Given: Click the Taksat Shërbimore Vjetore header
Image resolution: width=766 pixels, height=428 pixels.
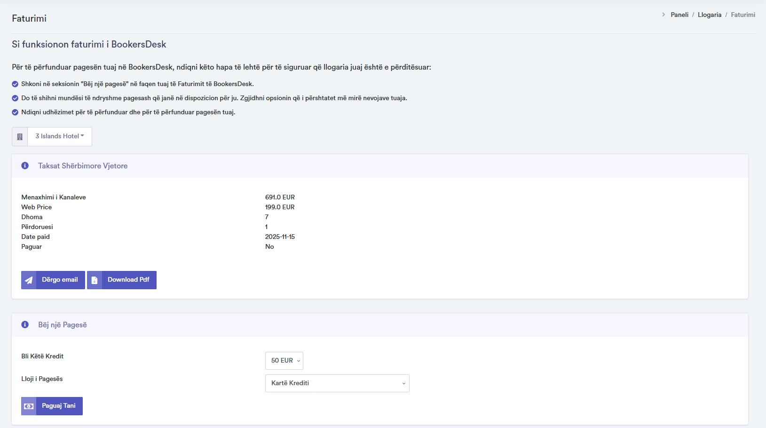Looking at the screenshot, I should point(83,166).
